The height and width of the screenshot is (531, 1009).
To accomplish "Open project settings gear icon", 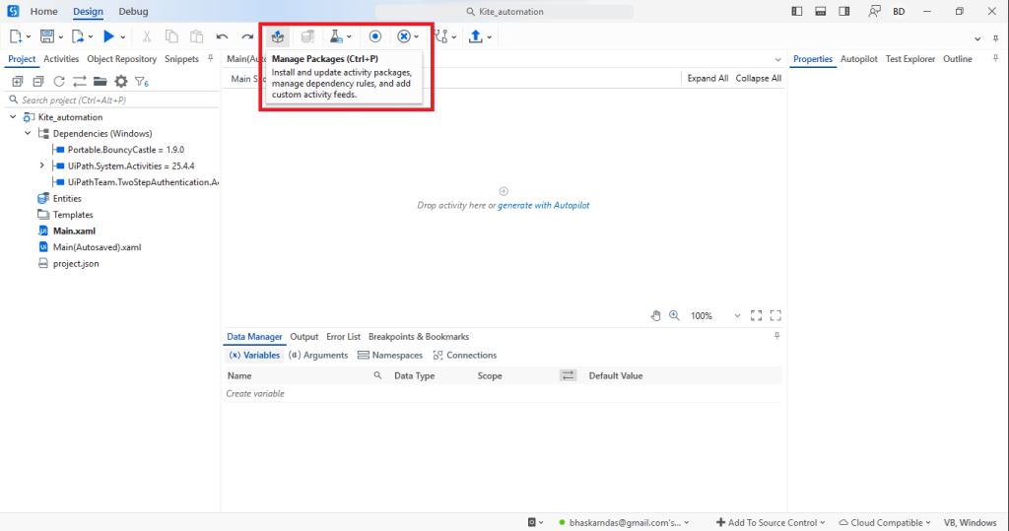I will tap(121, 82).
